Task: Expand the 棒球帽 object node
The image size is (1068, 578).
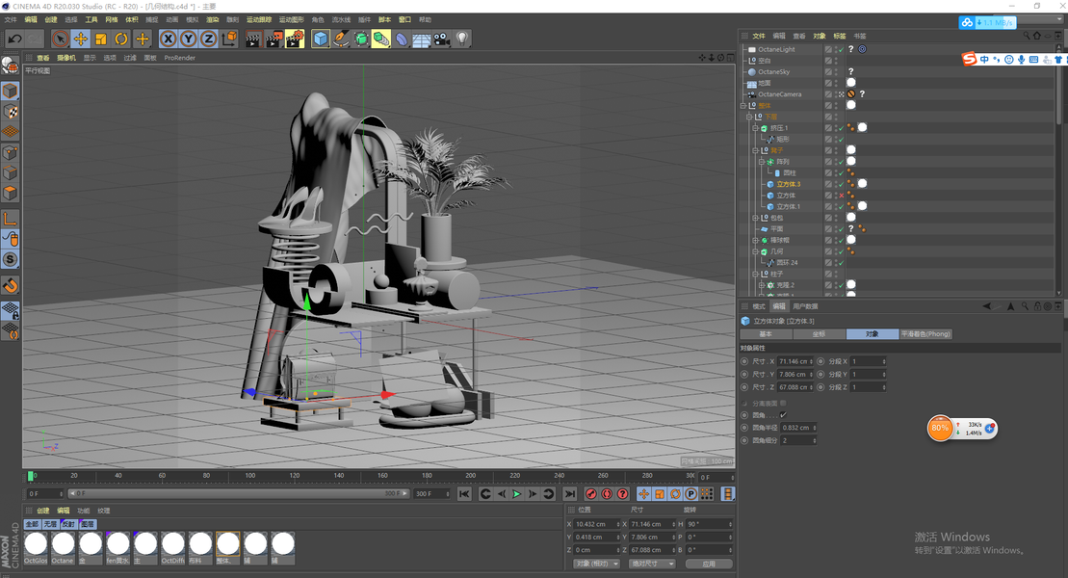Action: [x=755, y=240]
